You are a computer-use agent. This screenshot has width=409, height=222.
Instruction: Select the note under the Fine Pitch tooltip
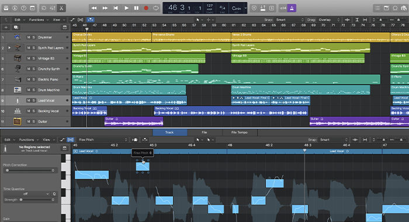(x=143, y=166)
